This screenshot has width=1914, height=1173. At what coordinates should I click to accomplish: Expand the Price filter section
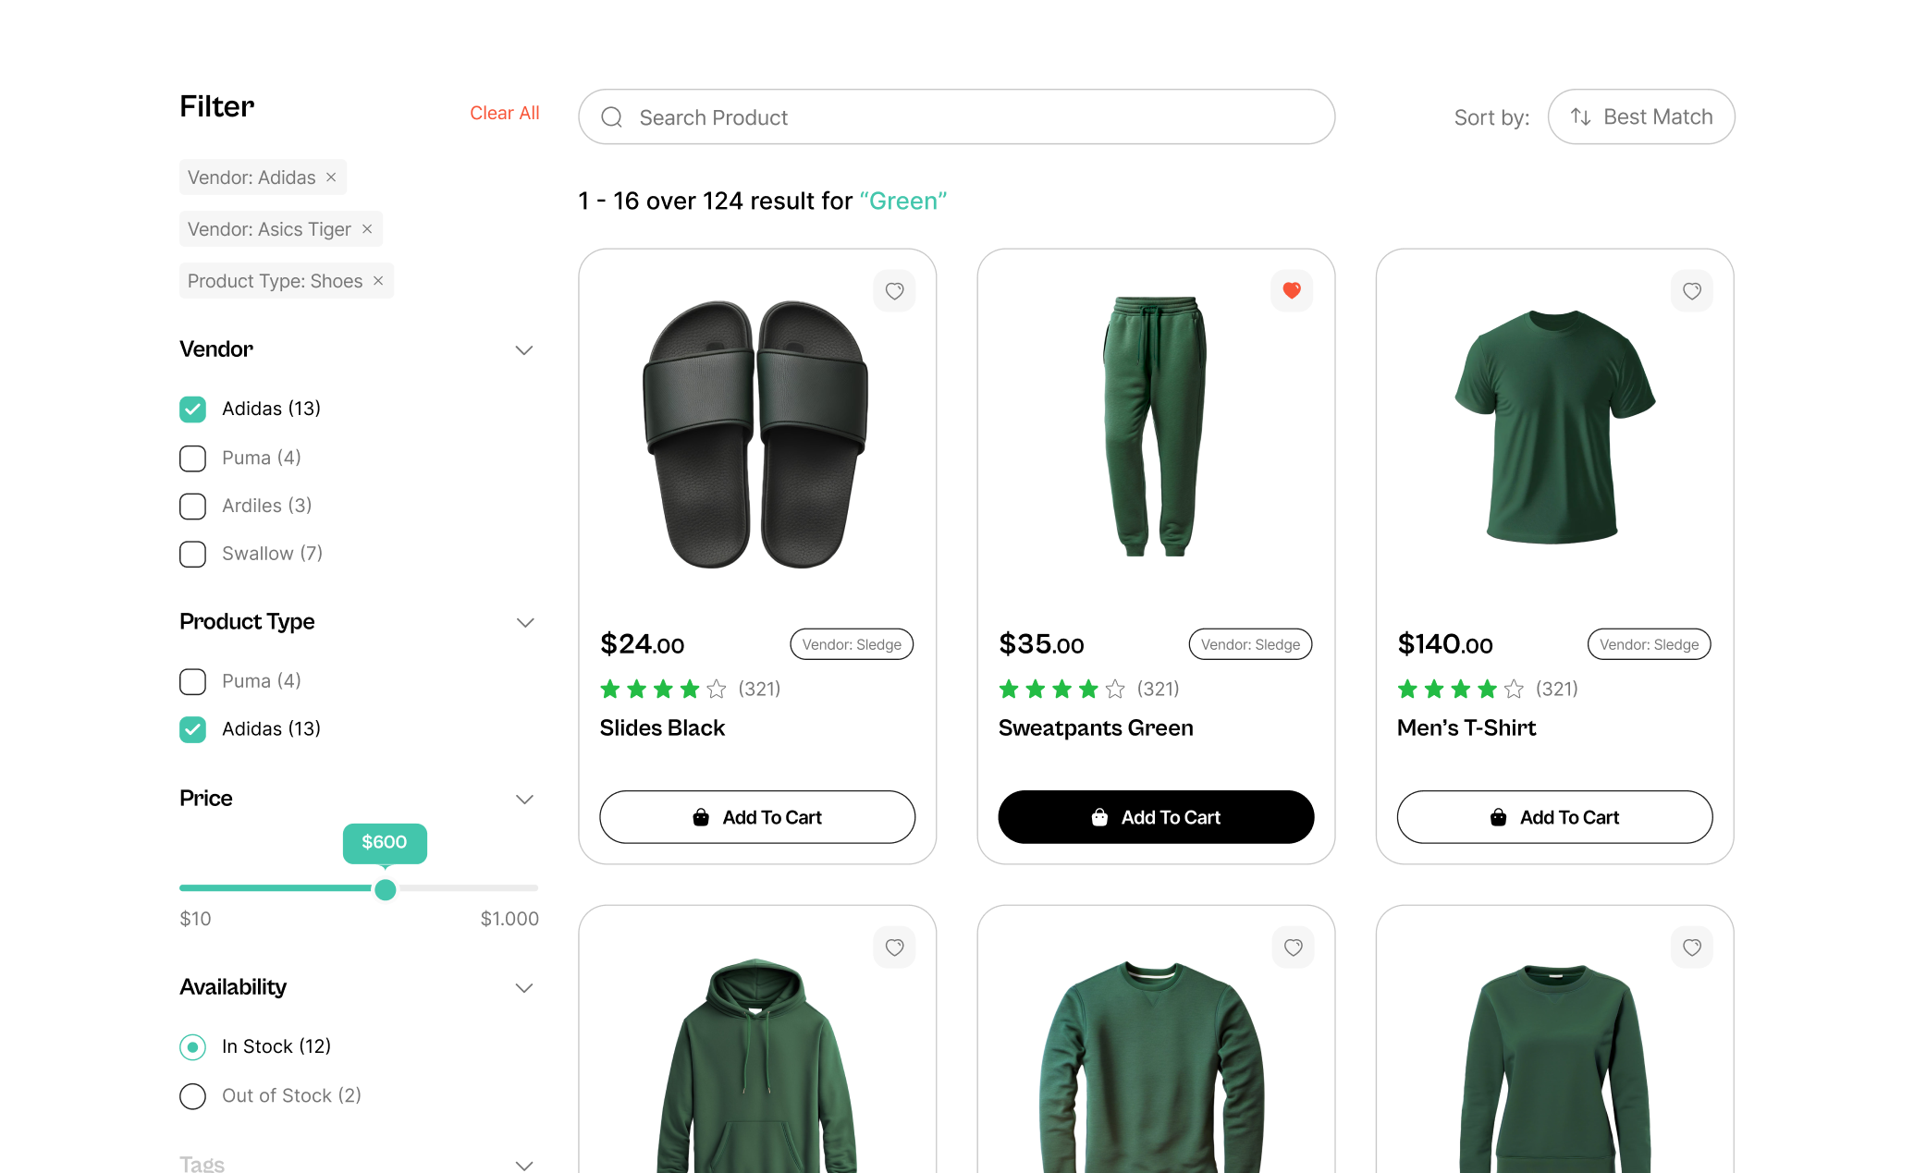[523, 799]
